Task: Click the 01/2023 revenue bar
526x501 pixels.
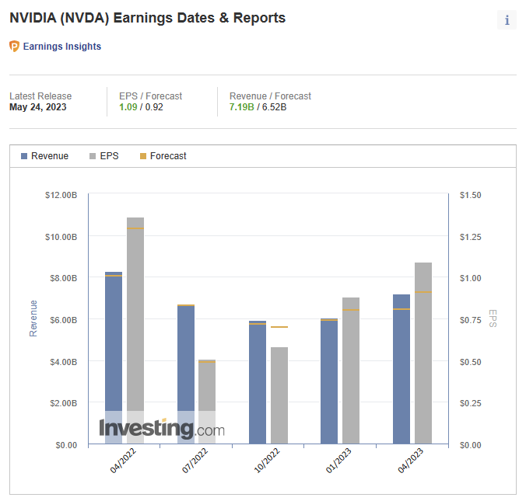Action: pyautogui.click(x=329, y=381)
